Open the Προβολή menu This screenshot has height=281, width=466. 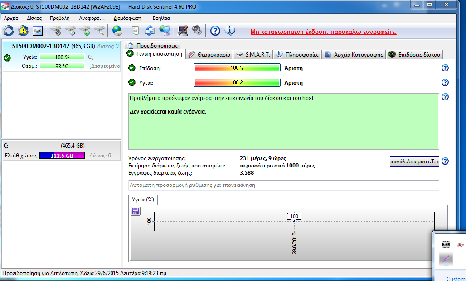60,18
